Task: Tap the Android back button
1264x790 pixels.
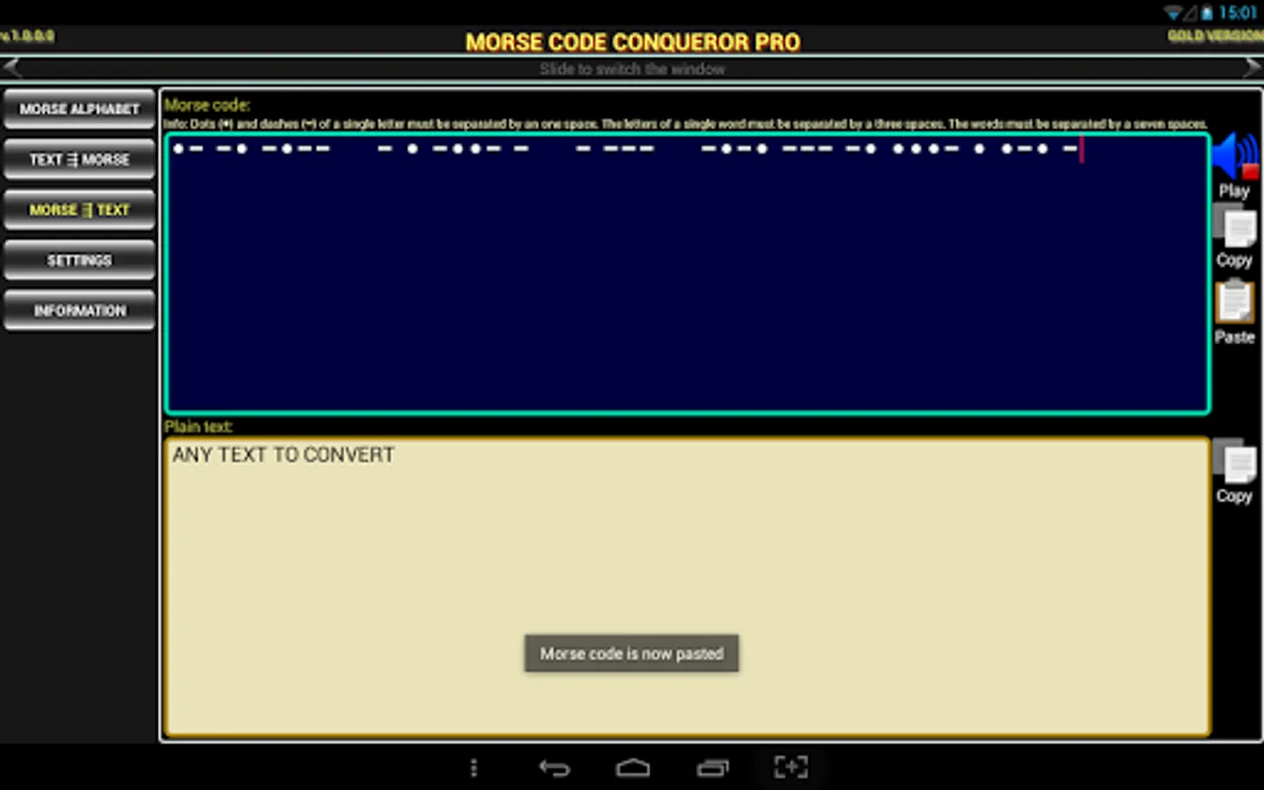Action: [554, 768]
